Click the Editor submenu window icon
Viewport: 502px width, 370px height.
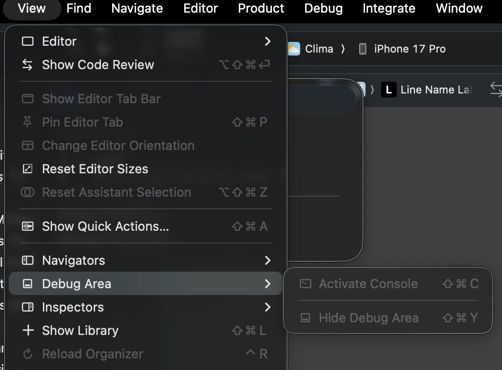(28, 41)
